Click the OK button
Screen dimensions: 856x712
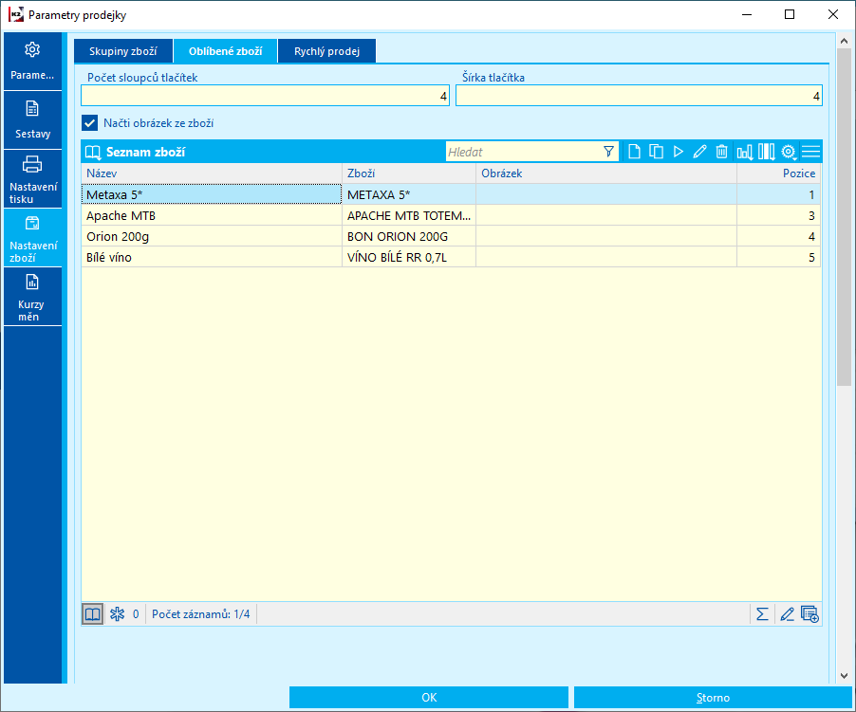[x=429, y=698]
